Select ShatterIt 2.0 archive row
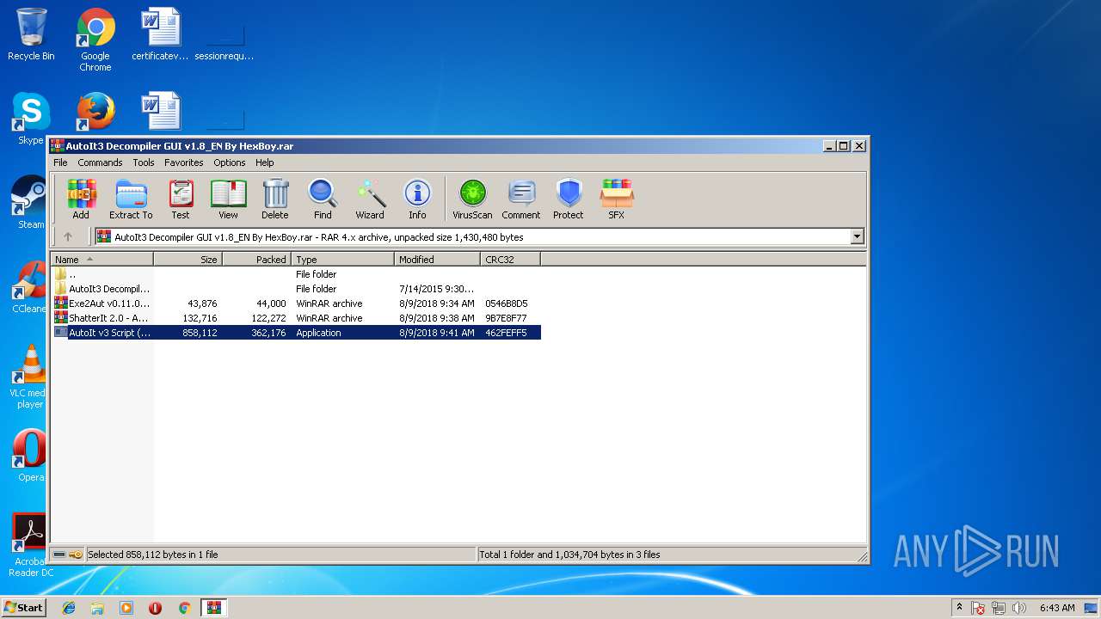The width and height of the screenshot is (1101, 619). tap(296, 318)
